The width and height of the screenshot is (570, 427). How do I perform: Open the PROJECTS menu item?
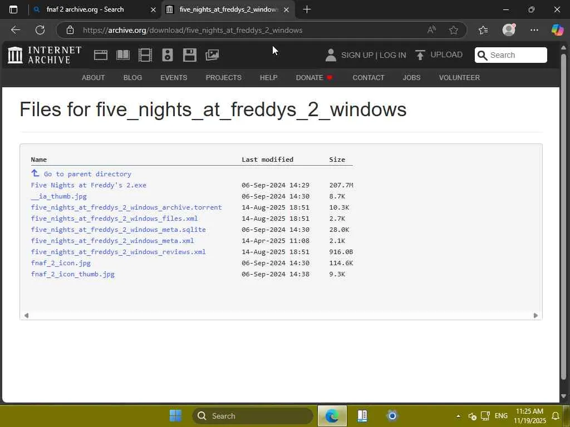(x=224, y=78)
